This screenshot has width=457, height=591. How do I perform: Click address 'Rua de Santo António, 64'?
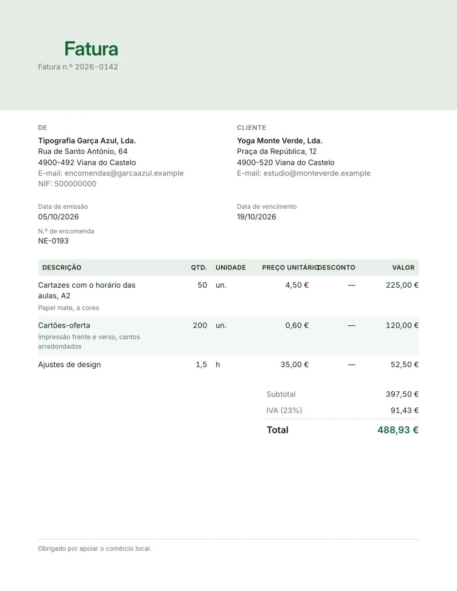coord(83,151)
